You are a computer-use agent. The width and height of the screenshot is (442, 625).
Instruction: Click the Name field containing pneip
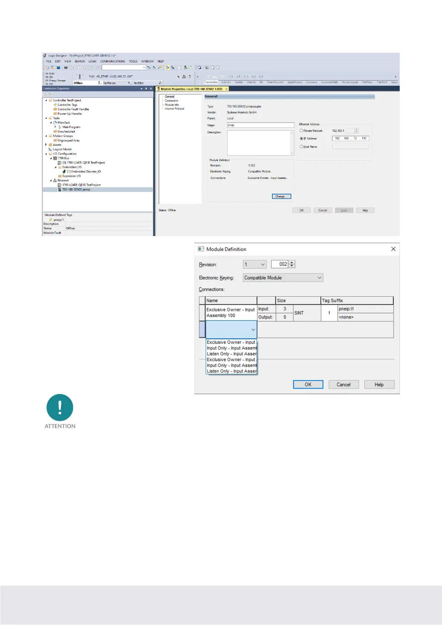[260, 125]
